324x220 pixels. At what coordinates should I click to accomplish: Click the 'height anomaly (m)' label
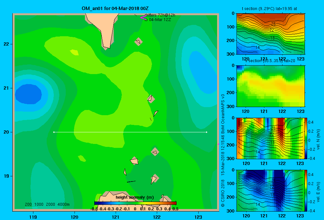tap(135, 197)
